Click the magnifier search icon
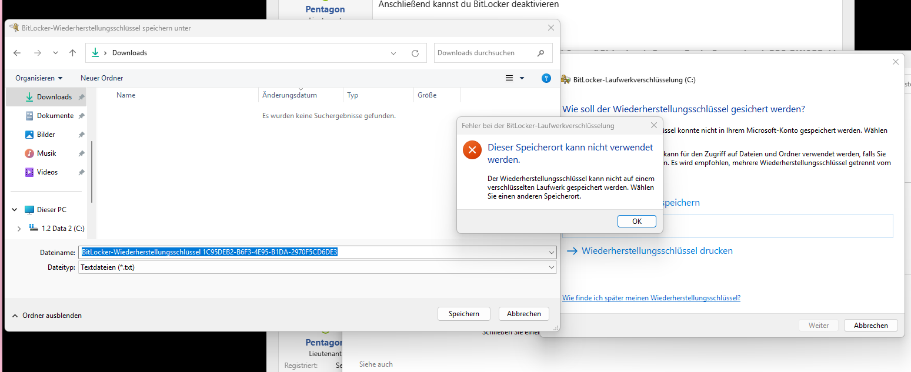Screen dimensions: 911x372 pyautogui.click(x=540, y=53)
